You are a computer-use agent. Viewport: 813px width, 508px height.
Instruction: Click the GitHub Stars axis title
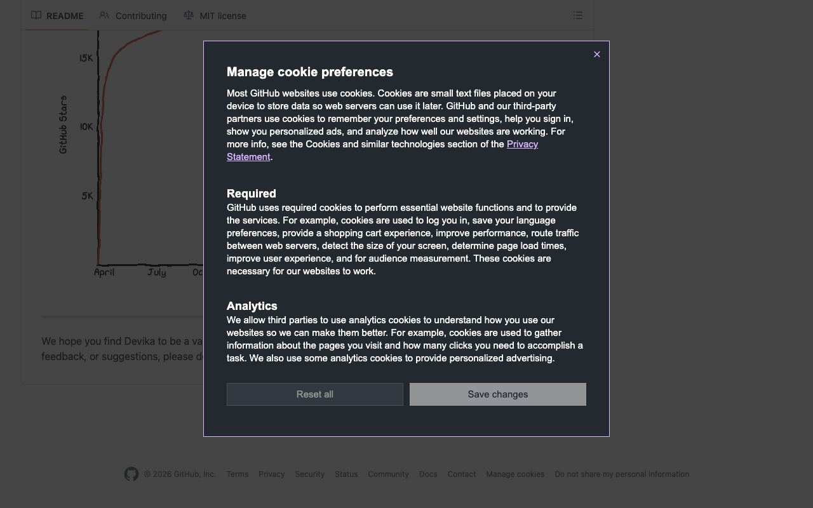coord(63,124)
